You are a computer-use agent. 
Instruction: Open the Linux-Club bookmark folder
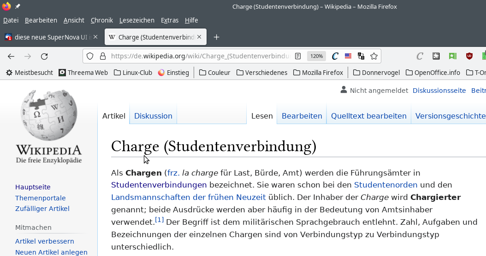coord(133,73)
